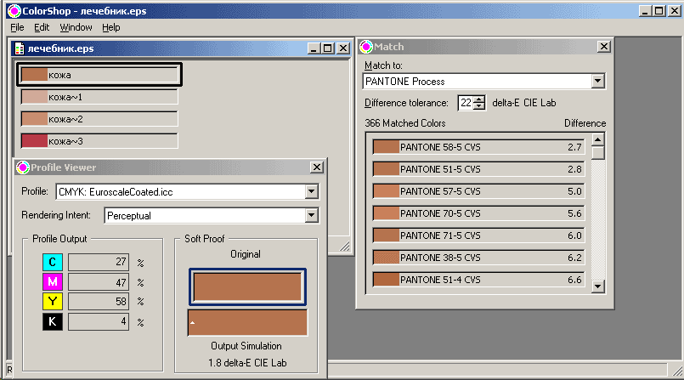The width and height of the screenshot is (684, 380).
Task: Select PANTONE 58-5 CVS match
Action: [x=478, y=147]
